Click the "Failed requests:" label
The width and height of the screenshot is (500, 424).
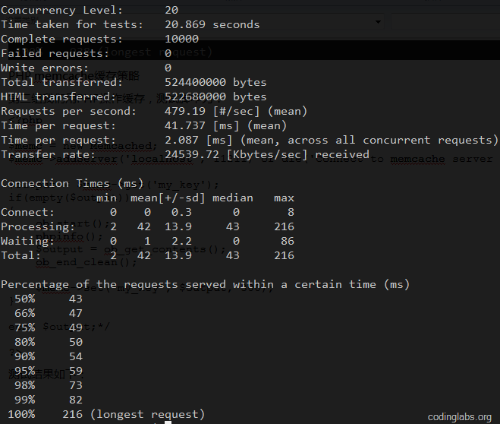55,53
